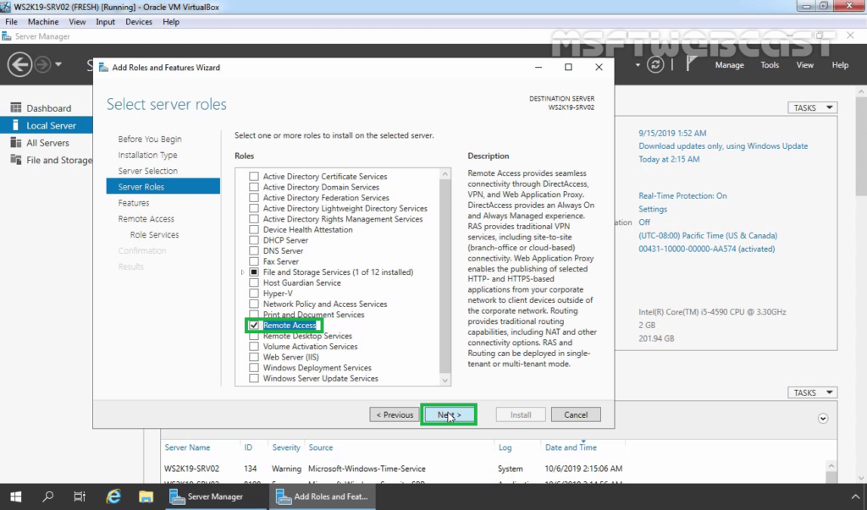Click Pacific Time zone link

(x=708, y=235)
